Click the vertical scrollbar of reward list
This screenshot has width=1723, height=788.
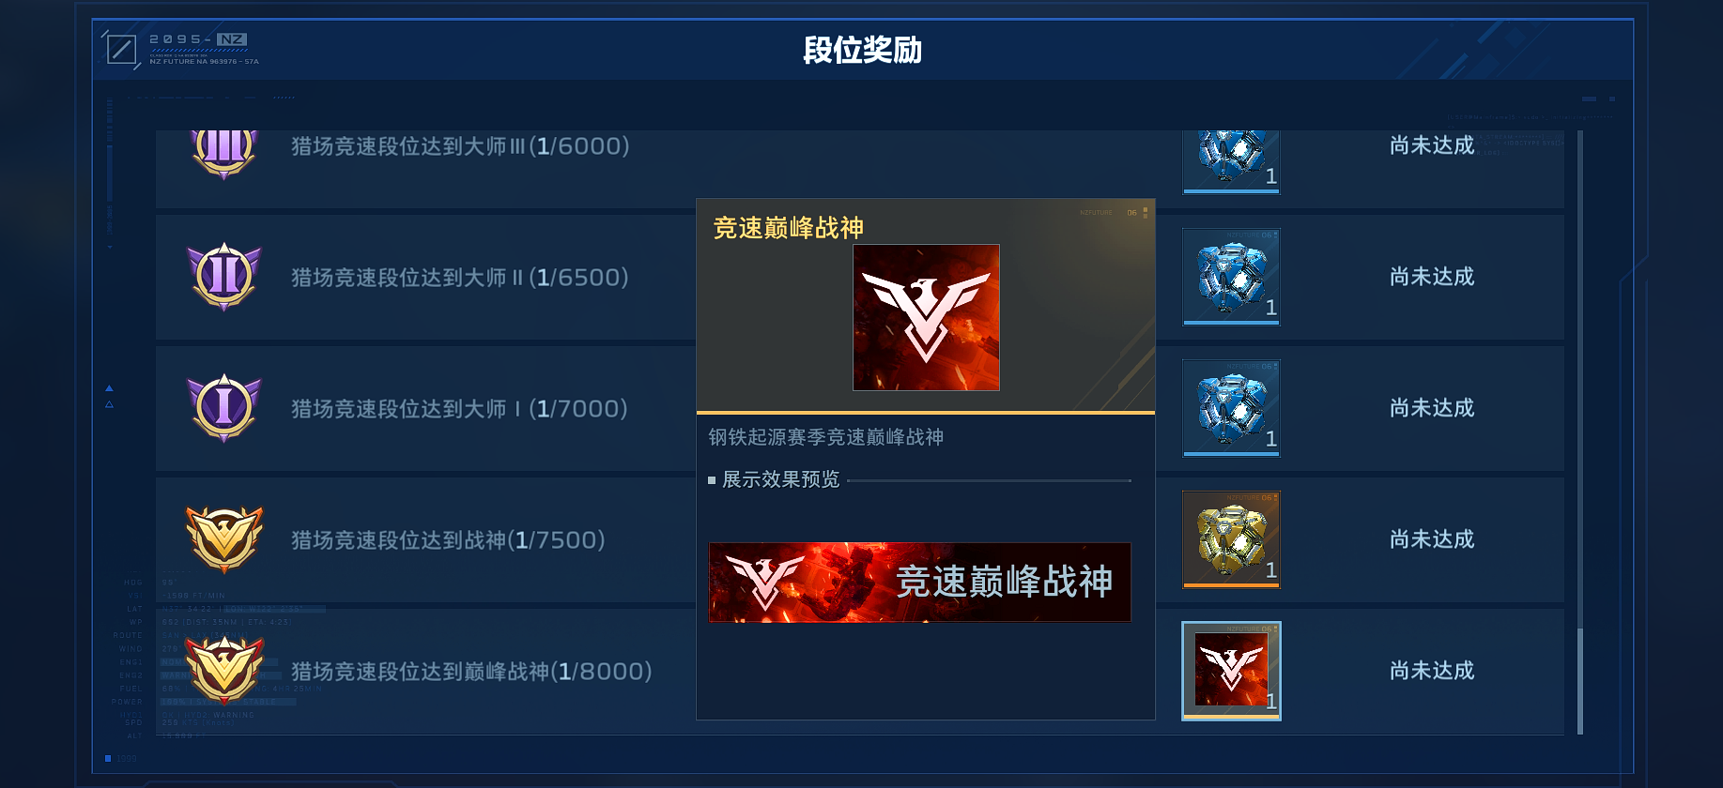click(1580, 432)
